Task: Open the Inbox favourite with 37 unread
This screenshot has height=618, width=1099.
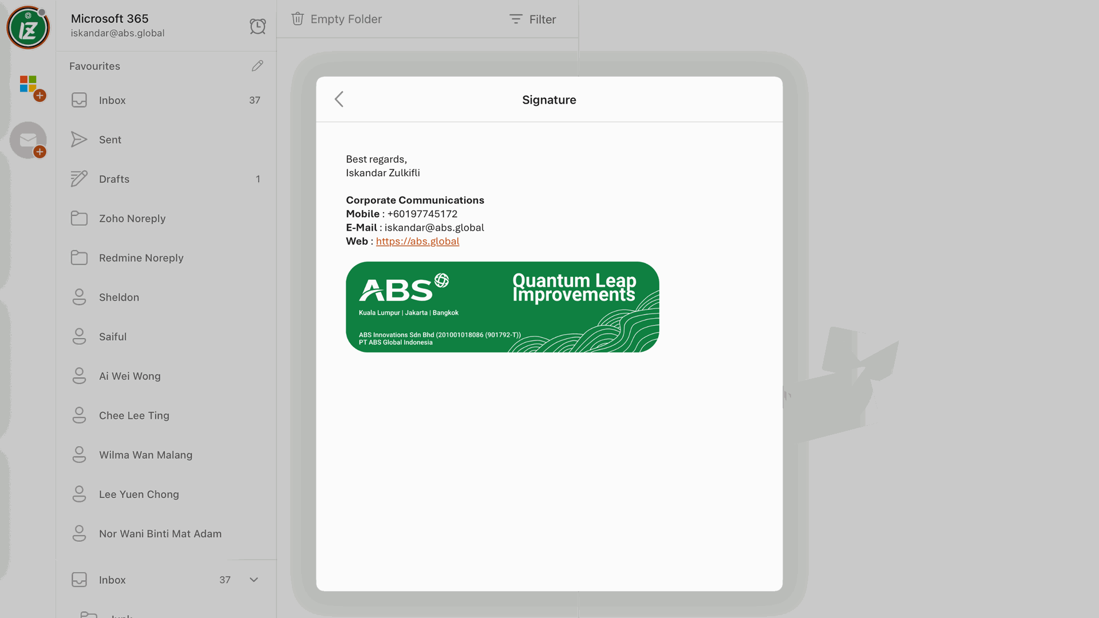Action: 112,100
